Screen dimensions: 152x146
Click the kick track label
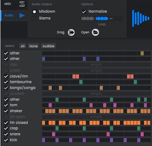click(13, 140)
